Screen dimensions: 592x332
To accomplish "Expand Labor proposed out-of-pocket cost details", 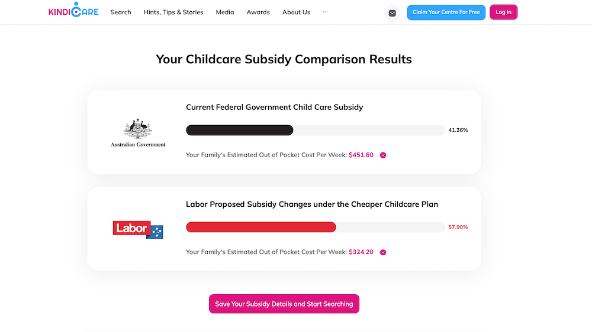I will pos(383,252).
